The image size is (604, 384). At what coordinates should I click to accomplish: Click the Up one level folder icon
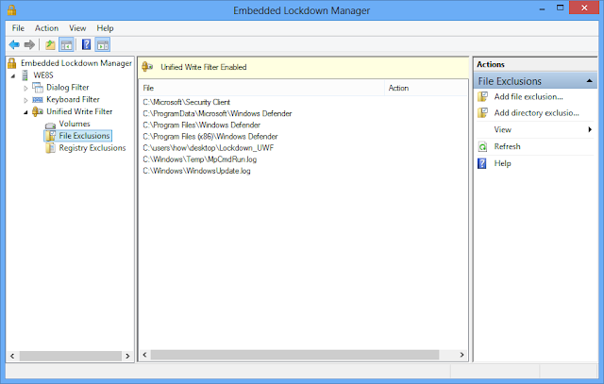pyautogui.click(x=50, y=44)
